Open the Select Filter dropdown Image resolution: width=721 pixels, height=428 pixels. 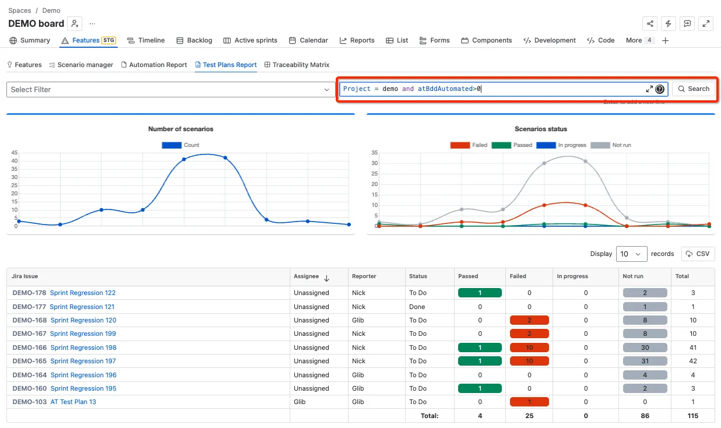click(170, 89)
